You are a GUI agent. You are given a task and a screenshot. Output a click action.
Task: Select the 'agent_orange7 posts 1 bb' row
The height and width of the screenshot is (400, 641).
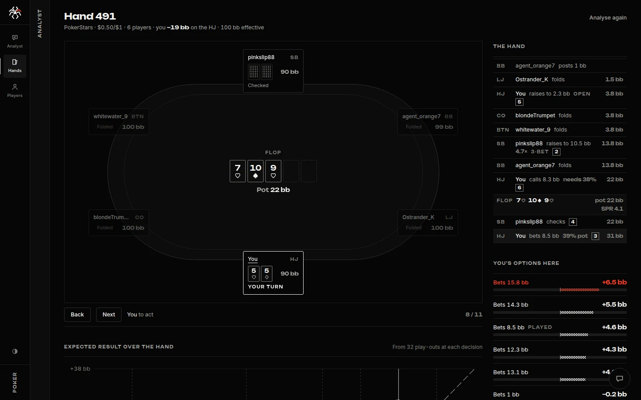click(x=560, y=66)
